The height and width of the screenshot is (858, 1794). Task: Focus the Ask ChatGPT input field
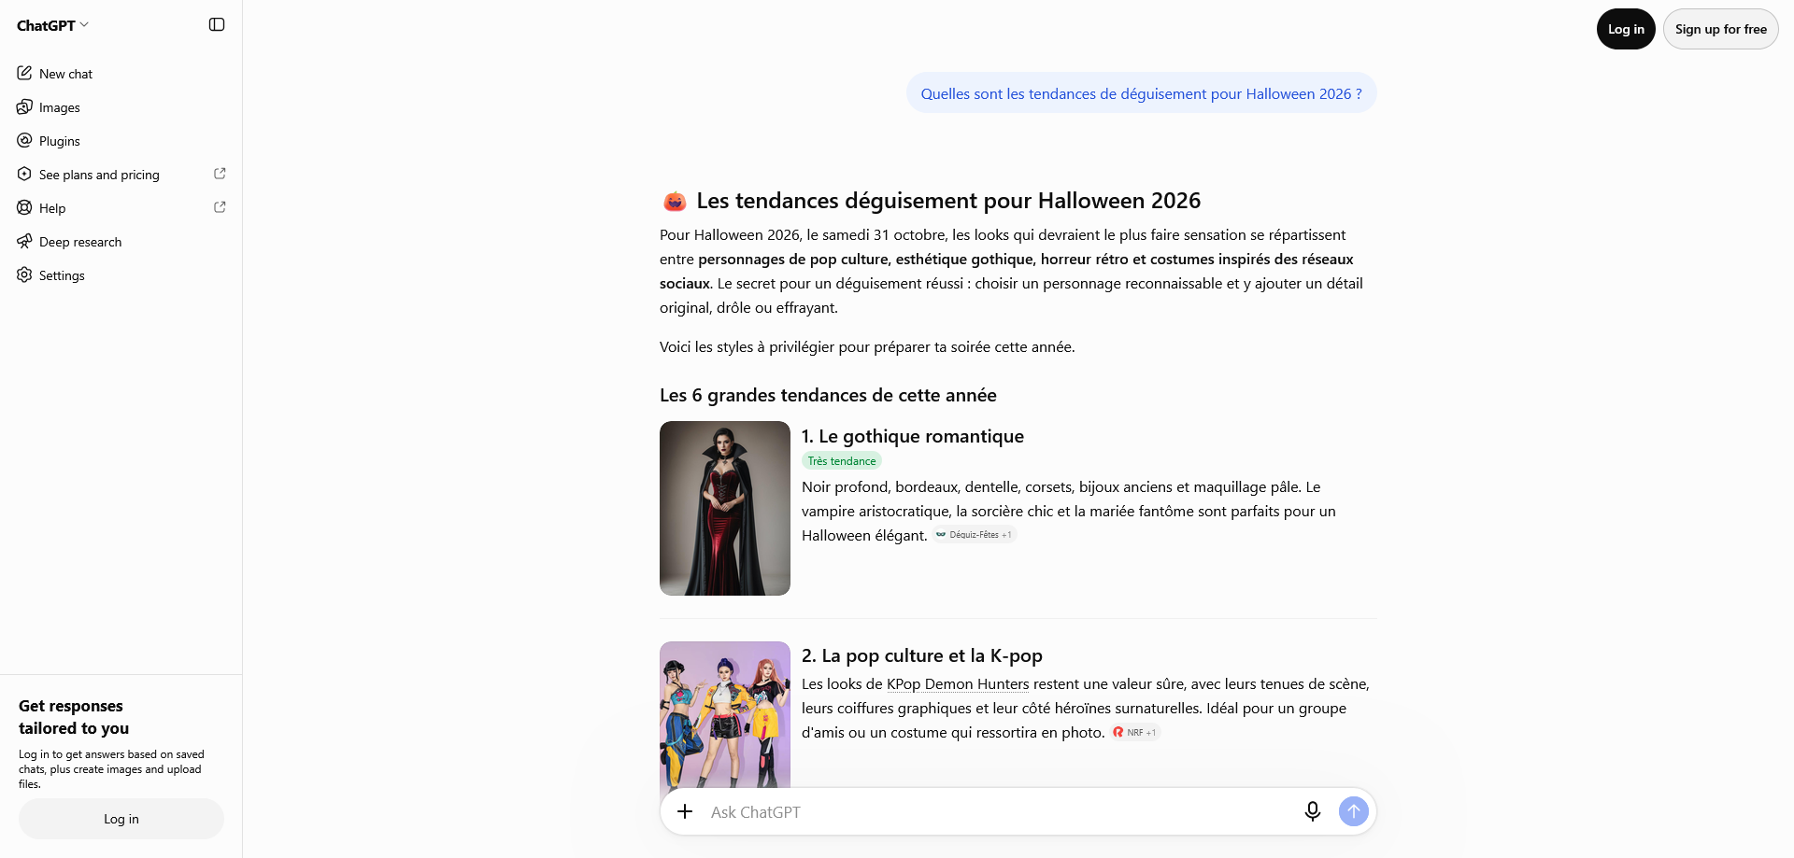pyautogui.click(x=1000, y=812)
